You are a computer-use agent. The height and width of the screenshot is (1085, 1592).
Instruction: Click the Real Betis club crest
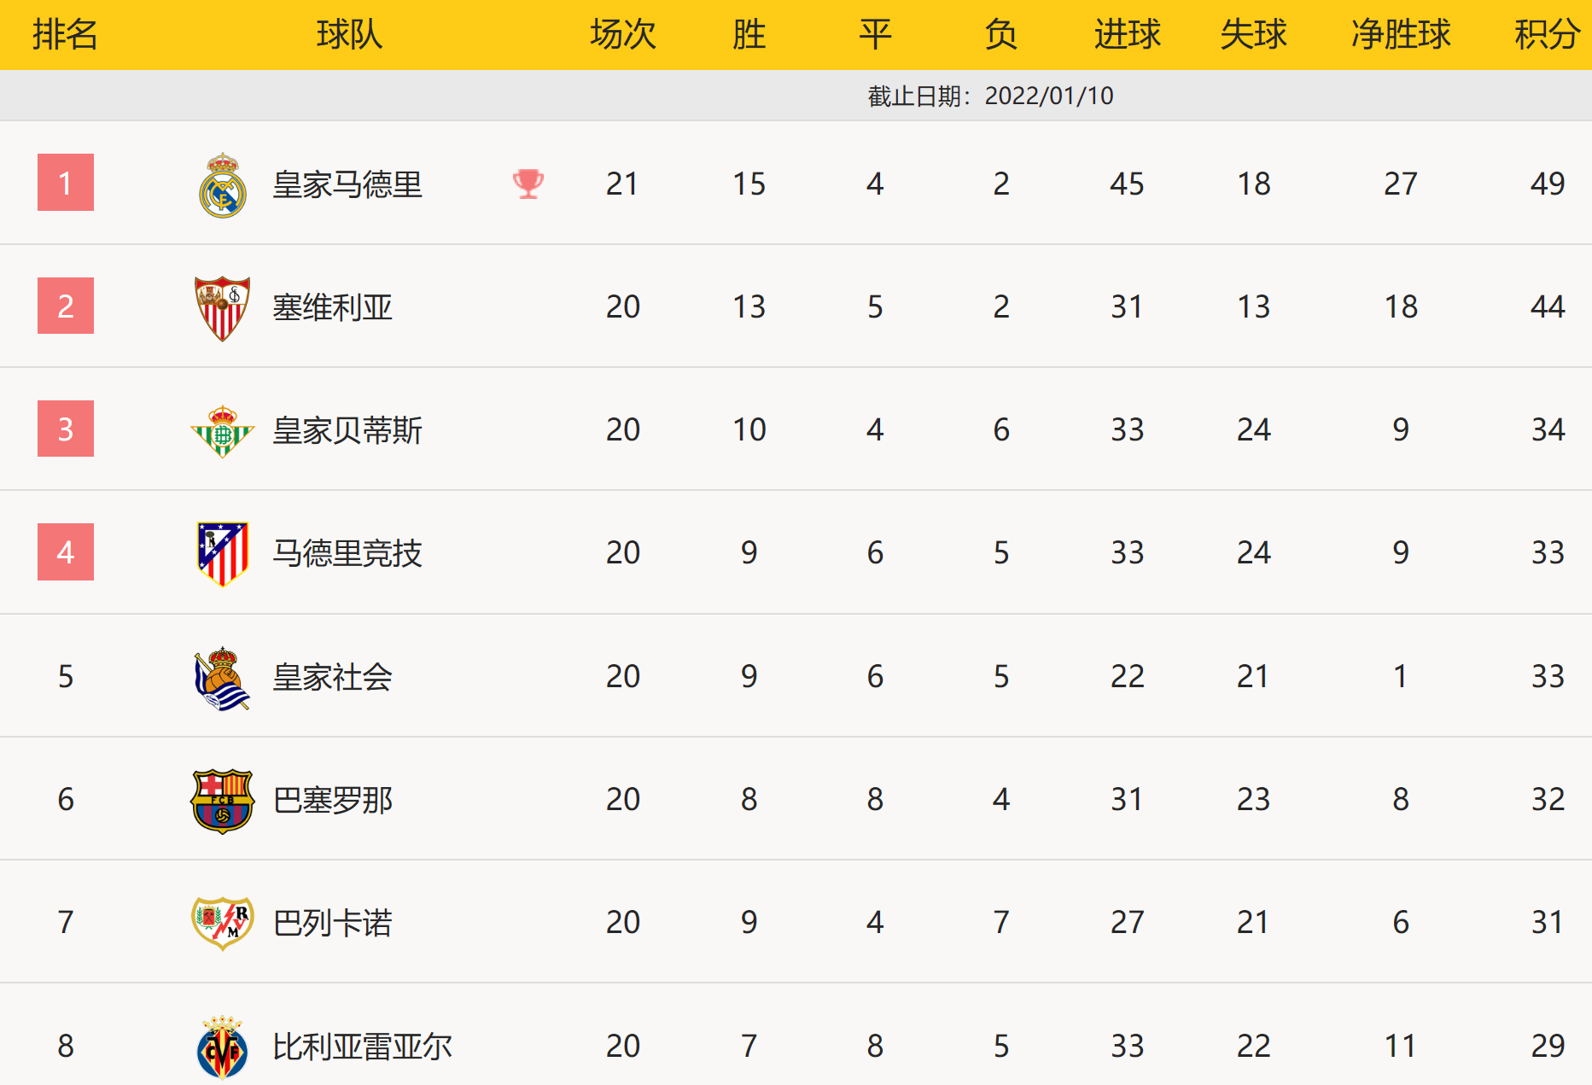[223, 431]
